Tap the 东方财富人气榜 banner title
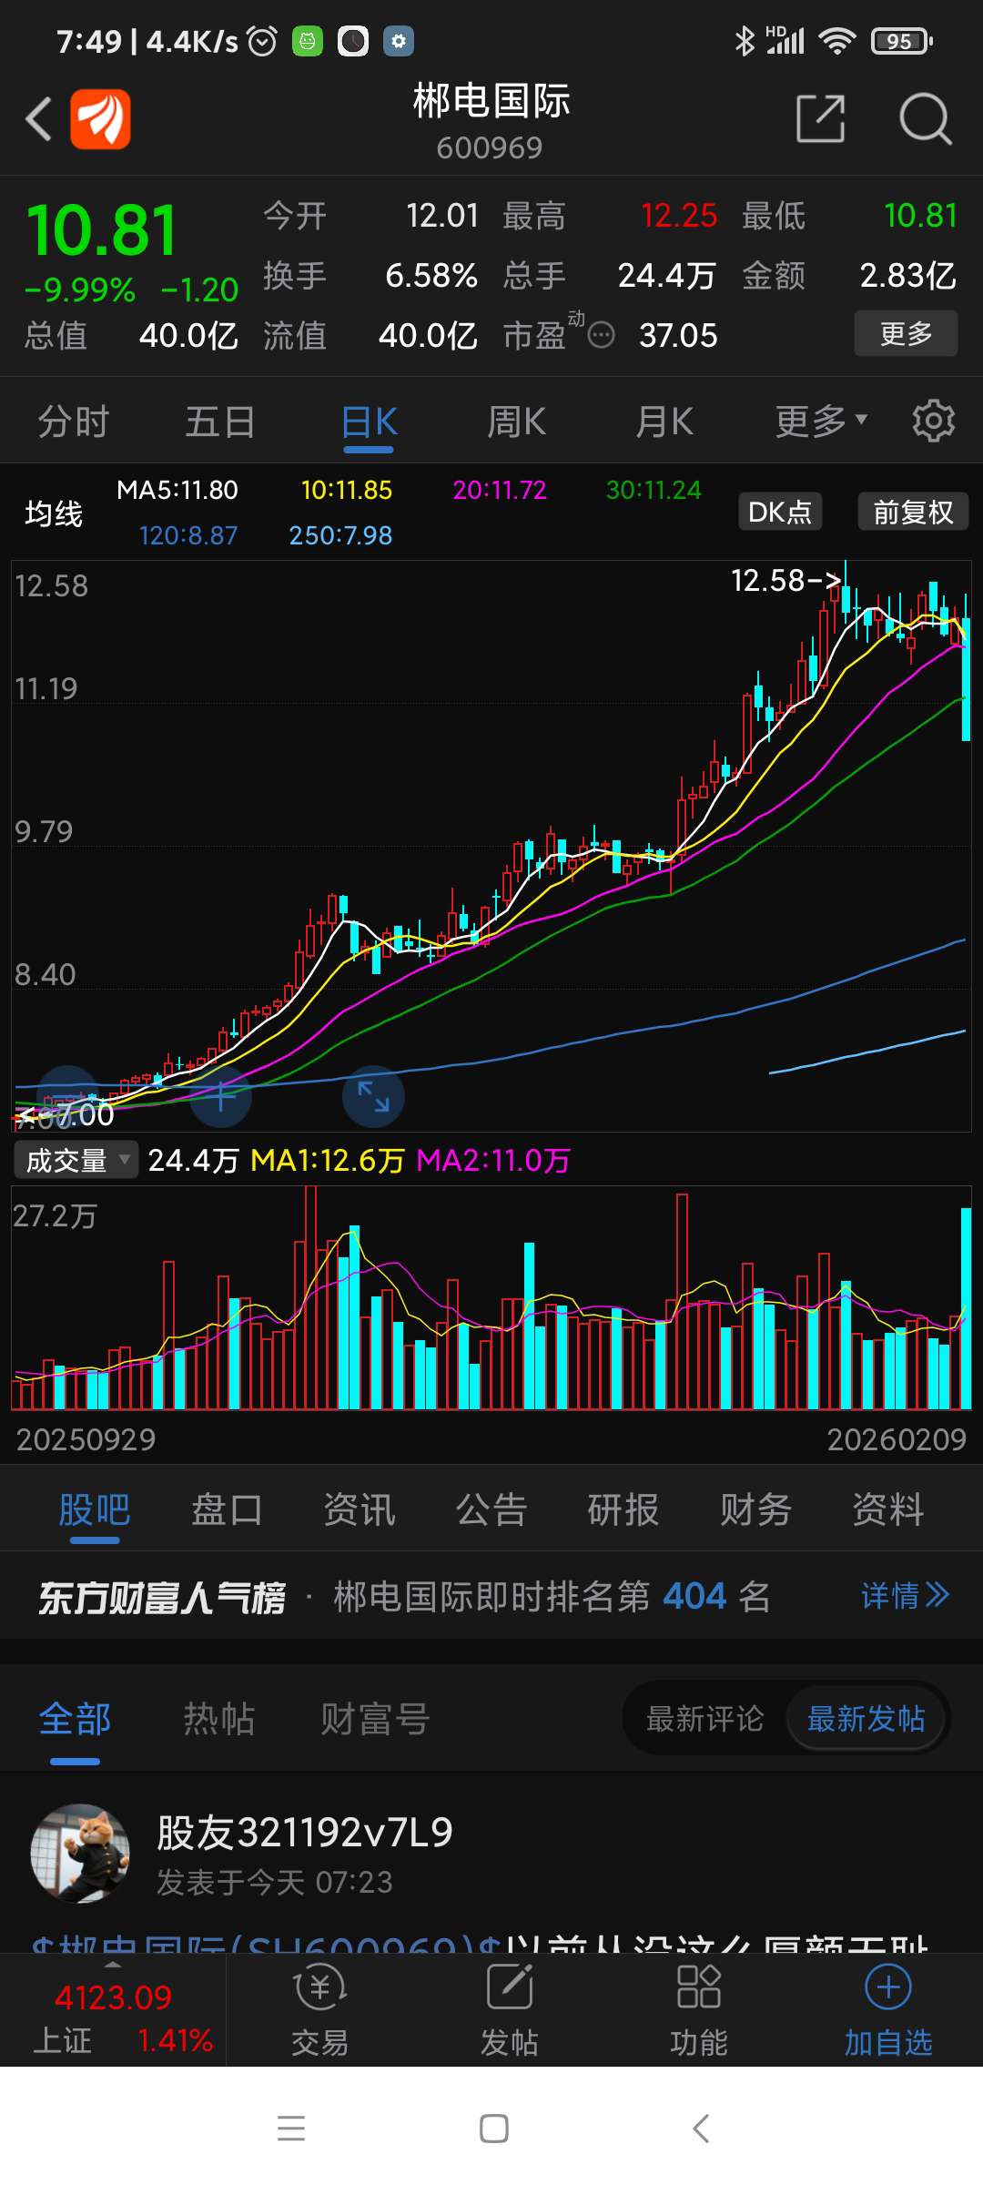The width and height of the screenshot is (983, 2185). point(162,1597)
